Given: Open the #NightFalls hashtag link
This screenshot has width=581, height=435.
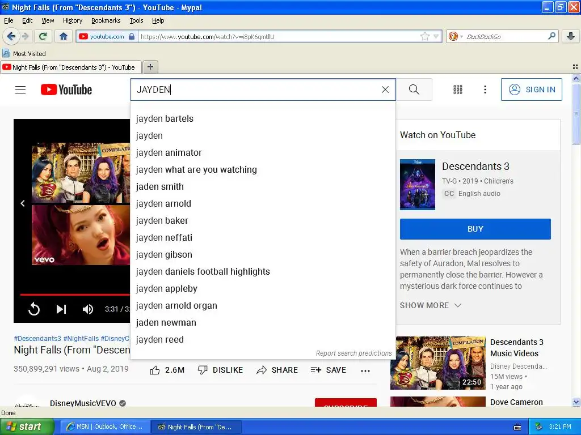Looking at the screenshot, I should [81, 339].
